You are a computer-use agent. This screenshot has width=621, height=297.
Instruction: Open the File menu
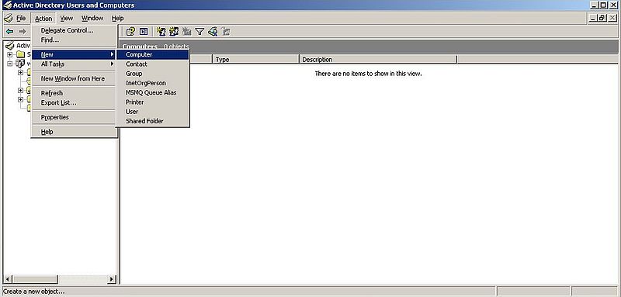[x=21, y=18]
